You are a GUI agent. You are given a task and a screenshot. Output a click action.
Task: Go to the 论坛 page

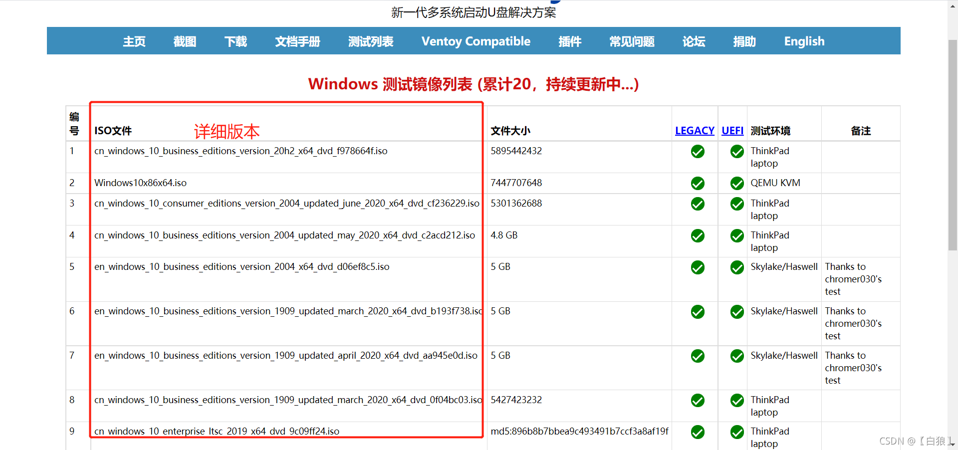pos(694,41)
